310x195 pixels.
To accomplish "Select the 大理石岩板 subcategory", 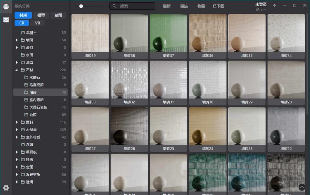I will point(40,107).
